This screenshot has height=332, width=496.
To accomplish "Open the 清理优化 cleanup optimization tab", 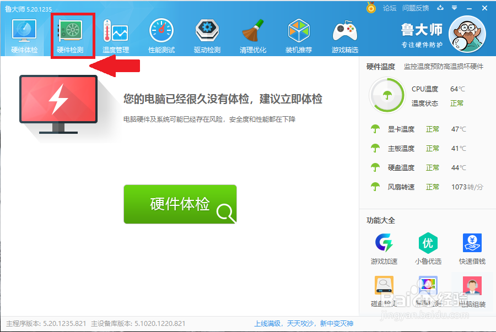I will click(x=253, y=35).
